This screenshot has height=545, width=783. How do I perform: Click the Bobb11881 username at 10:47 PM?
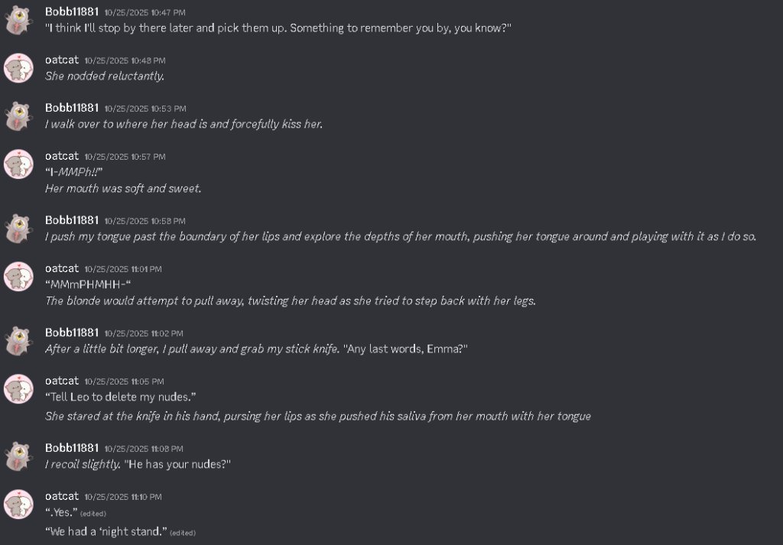[72, 11]
